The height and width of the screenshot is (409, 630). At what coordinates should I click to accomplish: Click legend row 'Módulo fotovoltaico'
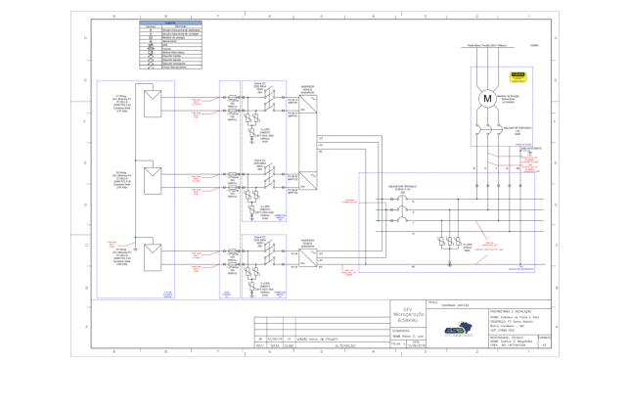pos(171,52)
